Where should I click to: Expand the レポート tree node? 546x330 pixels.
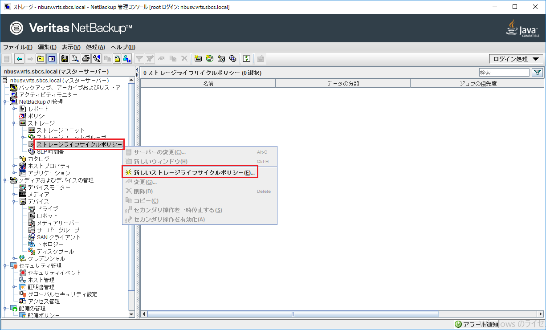coord(14,109)
